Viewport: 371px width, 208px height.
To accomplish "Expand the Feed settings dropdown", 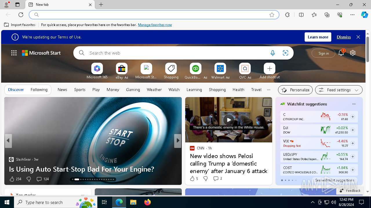I will [x=339, y=90].
